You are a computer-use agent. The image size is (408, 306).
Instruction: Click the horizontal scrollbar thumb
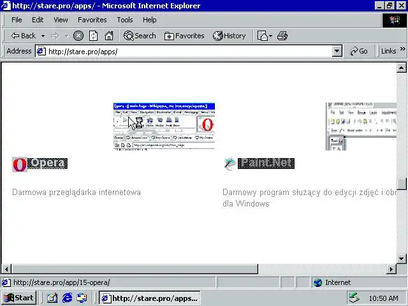[x=135, y=269]
